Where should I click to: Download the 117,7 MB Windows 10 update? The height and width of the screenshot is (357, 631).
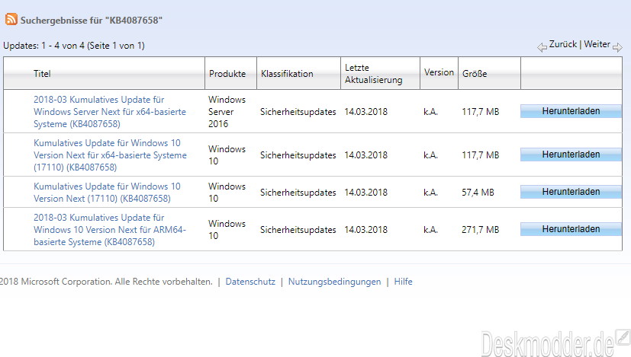click(x=571, y=155)
